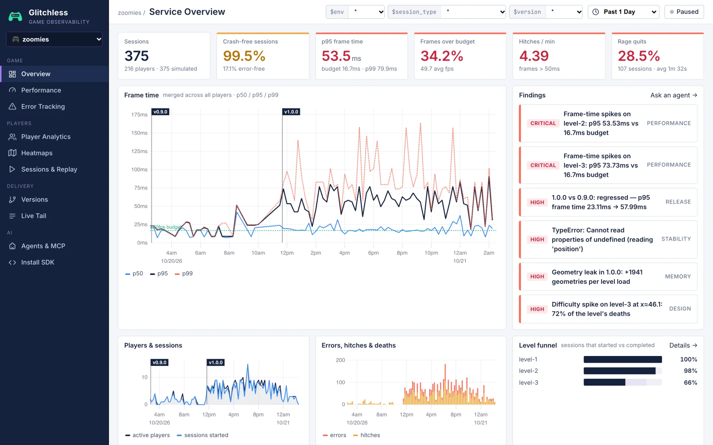
Task: Click the clock icon in time range selector
Action: click(x=596, y=12)
